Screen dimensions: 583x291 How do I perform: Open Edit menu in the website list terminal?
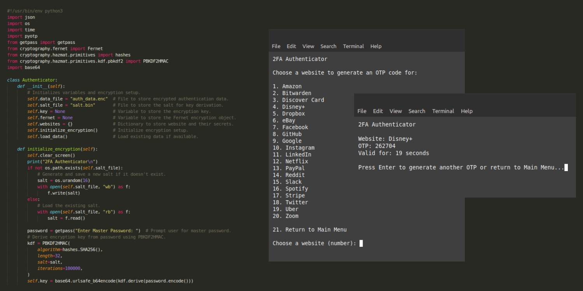coord(291,46)
